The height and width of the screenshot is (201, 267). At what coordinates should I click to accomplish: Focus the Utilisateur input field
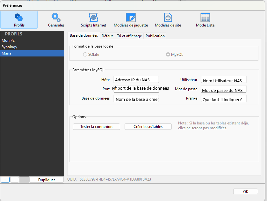pos(224,80)
